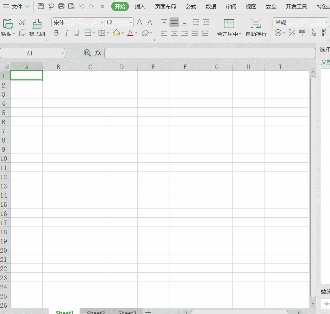The height and width of the screenshot is (314, 330).
Task: Click the zoom magnifier beside fx
Action: coord(87,53)
